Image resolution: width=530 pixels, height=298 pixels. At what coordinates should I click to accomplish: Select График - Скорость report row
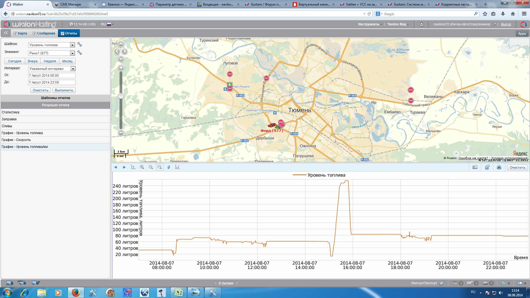click(x=16, y=140)
